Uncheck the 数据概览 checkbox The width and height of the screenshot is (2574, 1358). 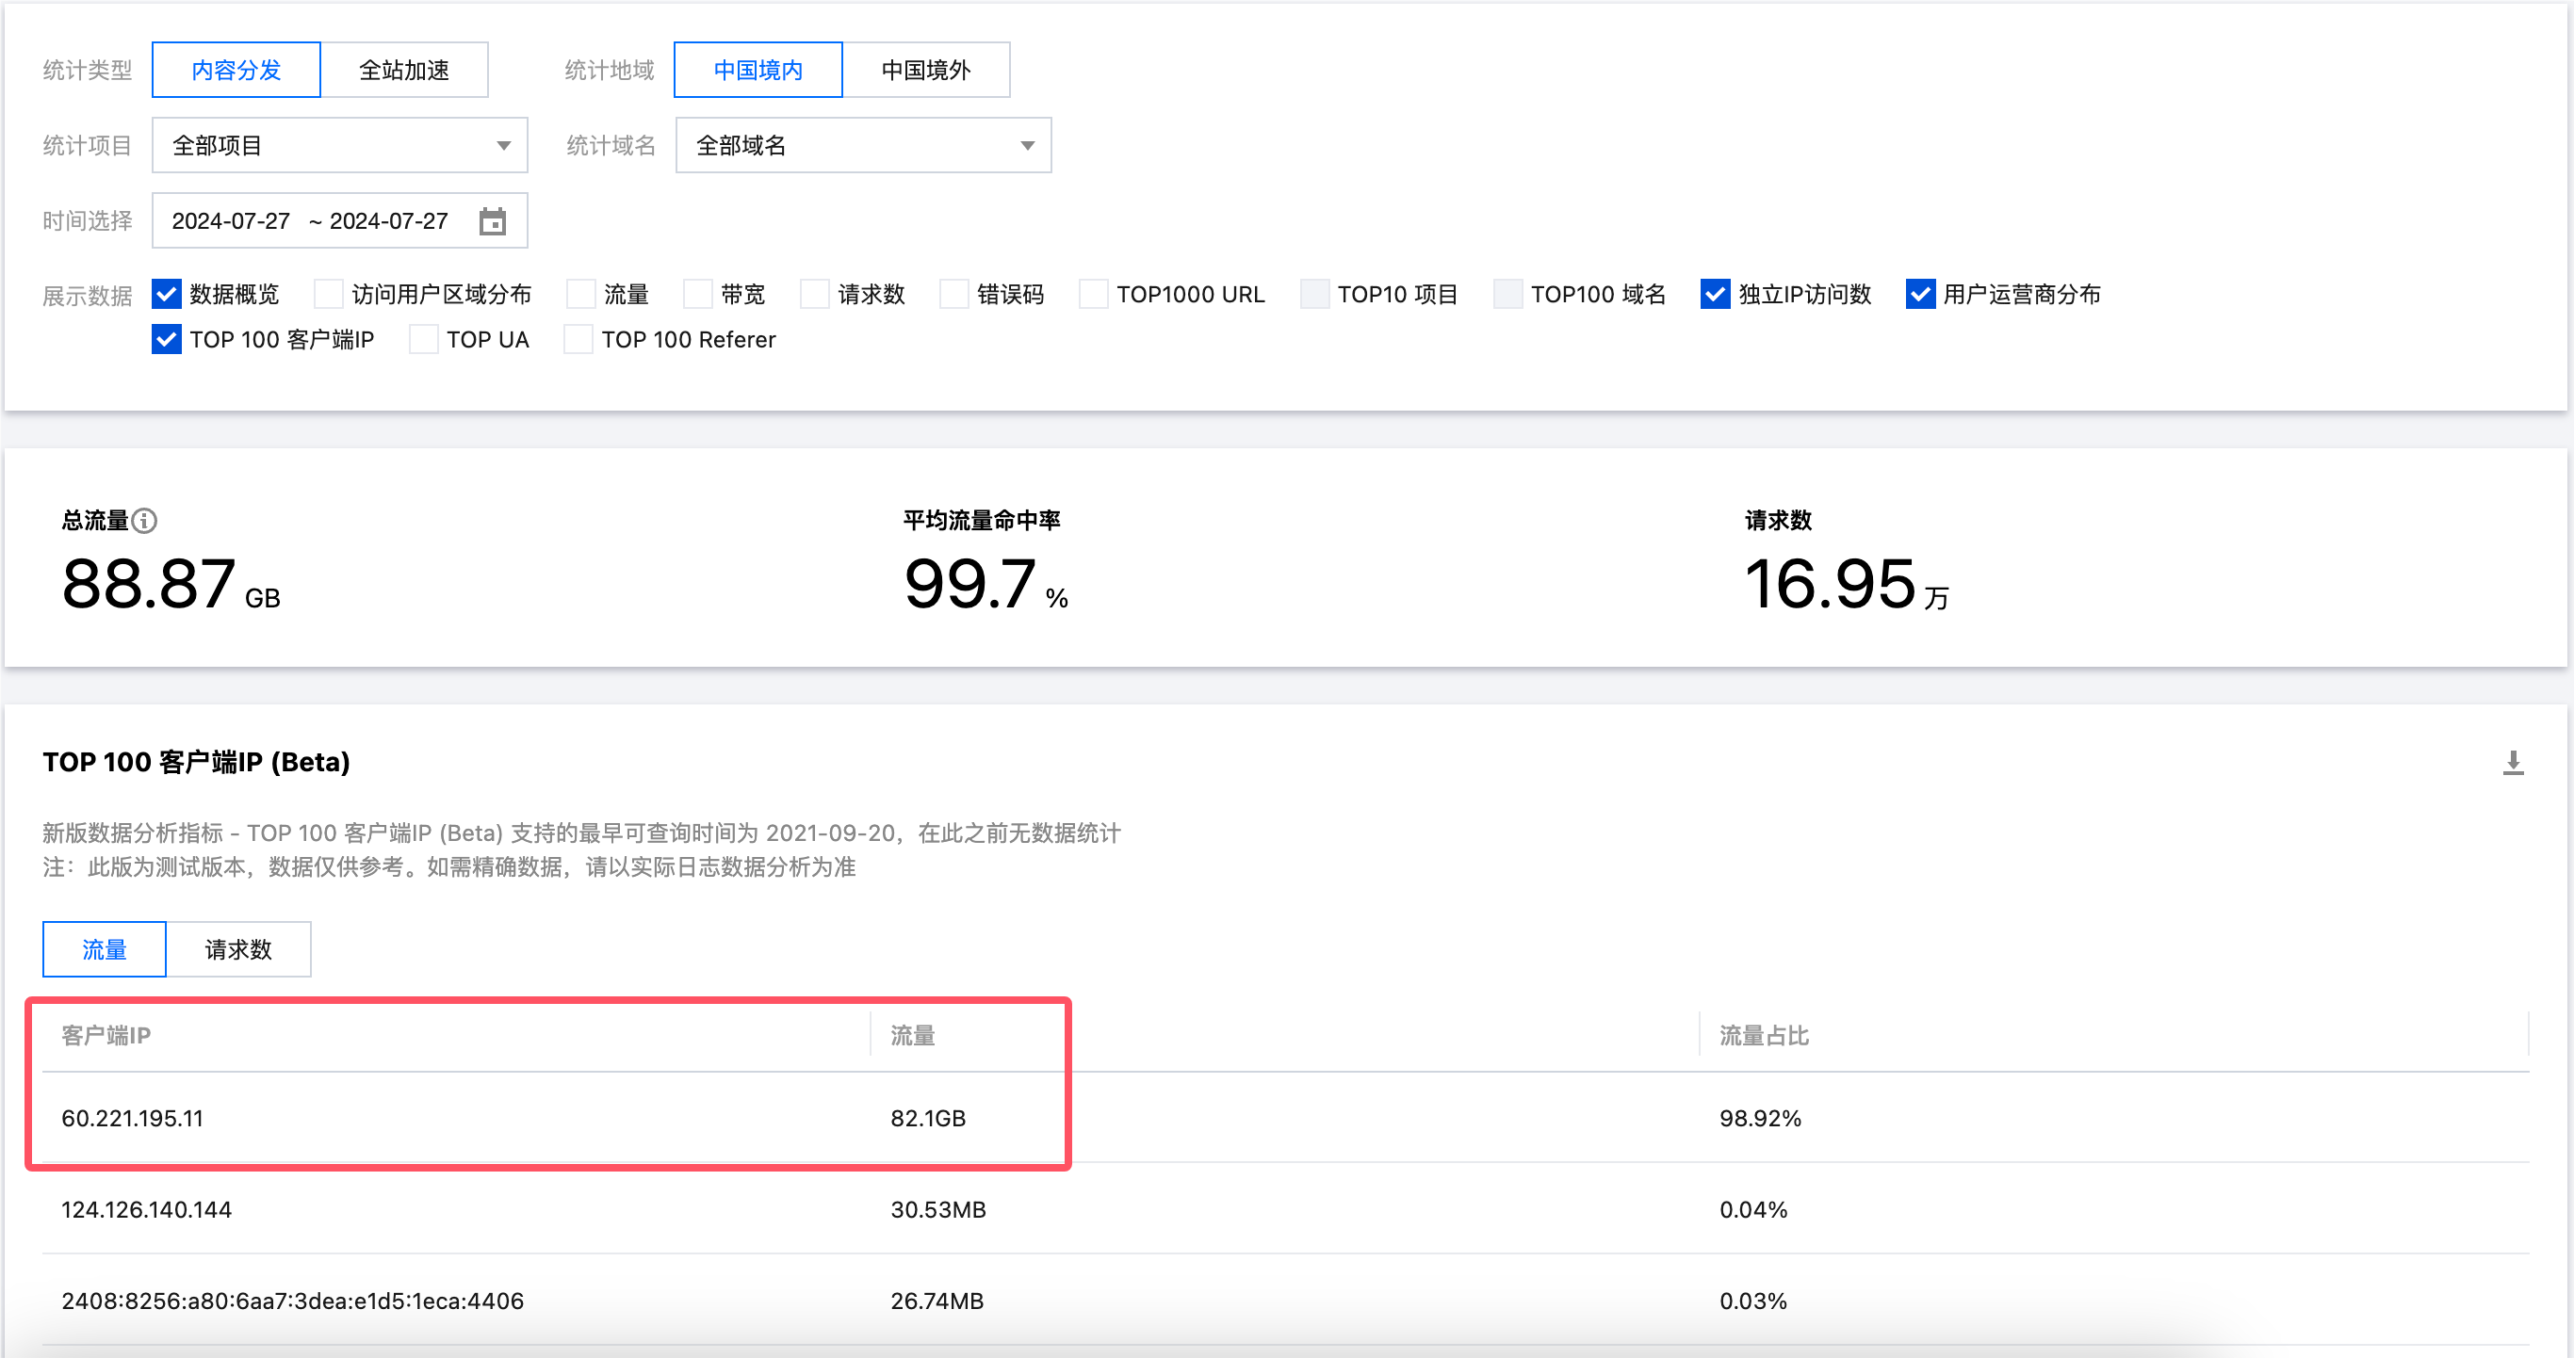click(x=167, y=295)
